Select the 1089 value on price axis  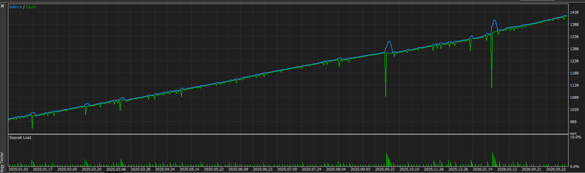click(574, 98)
